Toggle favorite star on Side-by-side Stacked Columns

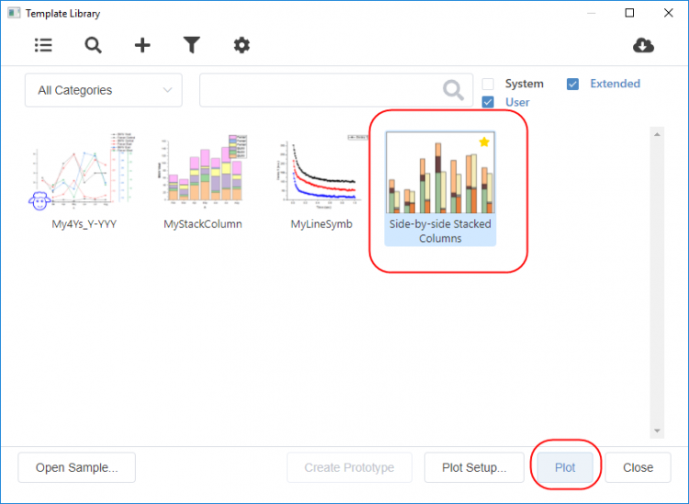tap(484, 143)
